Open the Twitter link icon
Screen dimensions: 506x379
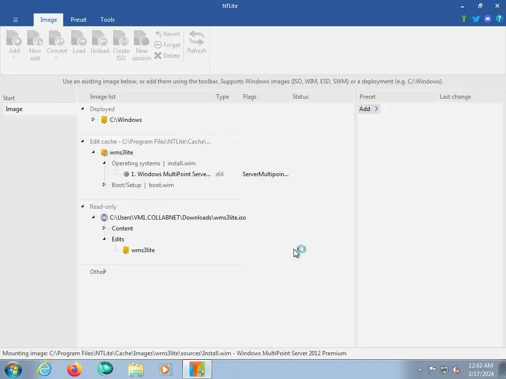476,19
